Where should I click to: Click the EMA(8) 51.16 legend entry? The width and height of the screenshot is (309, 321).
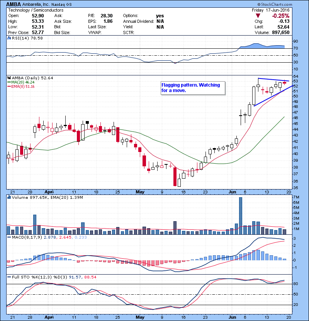(x=21, y=87)
